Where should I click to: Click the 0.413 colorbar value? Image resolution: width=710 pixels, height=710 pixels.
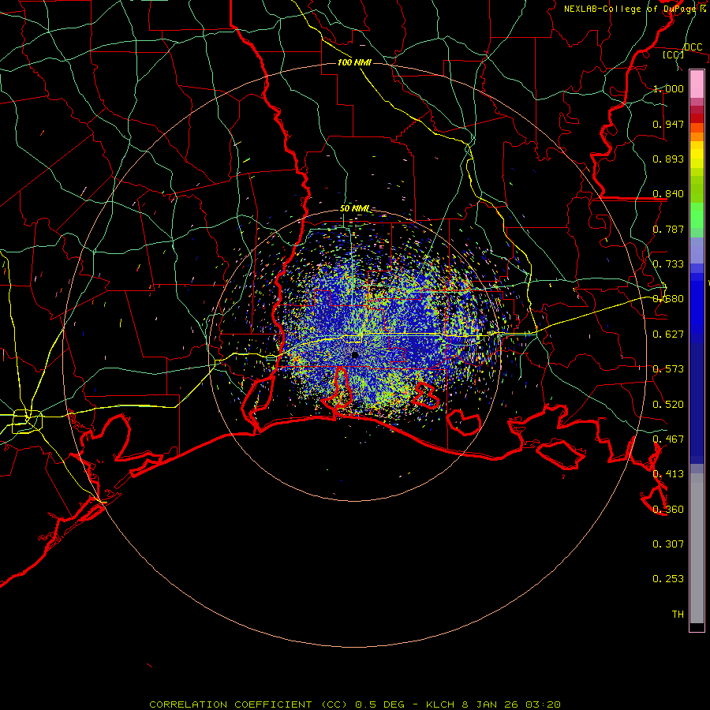(668, 474)
